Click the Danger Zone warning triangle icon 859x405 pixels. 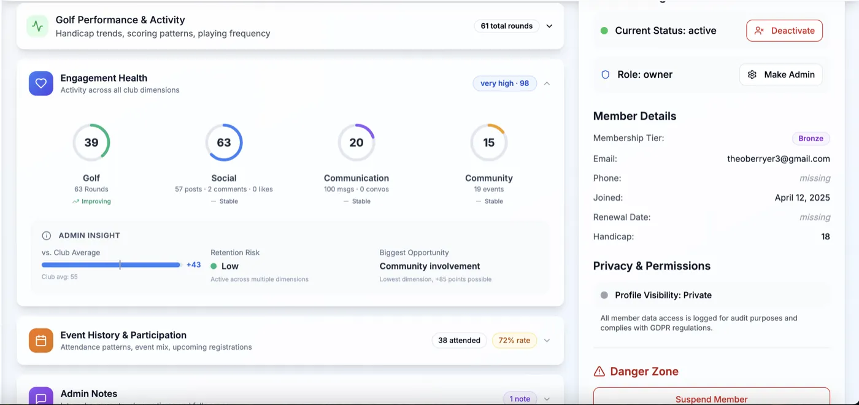599,371
